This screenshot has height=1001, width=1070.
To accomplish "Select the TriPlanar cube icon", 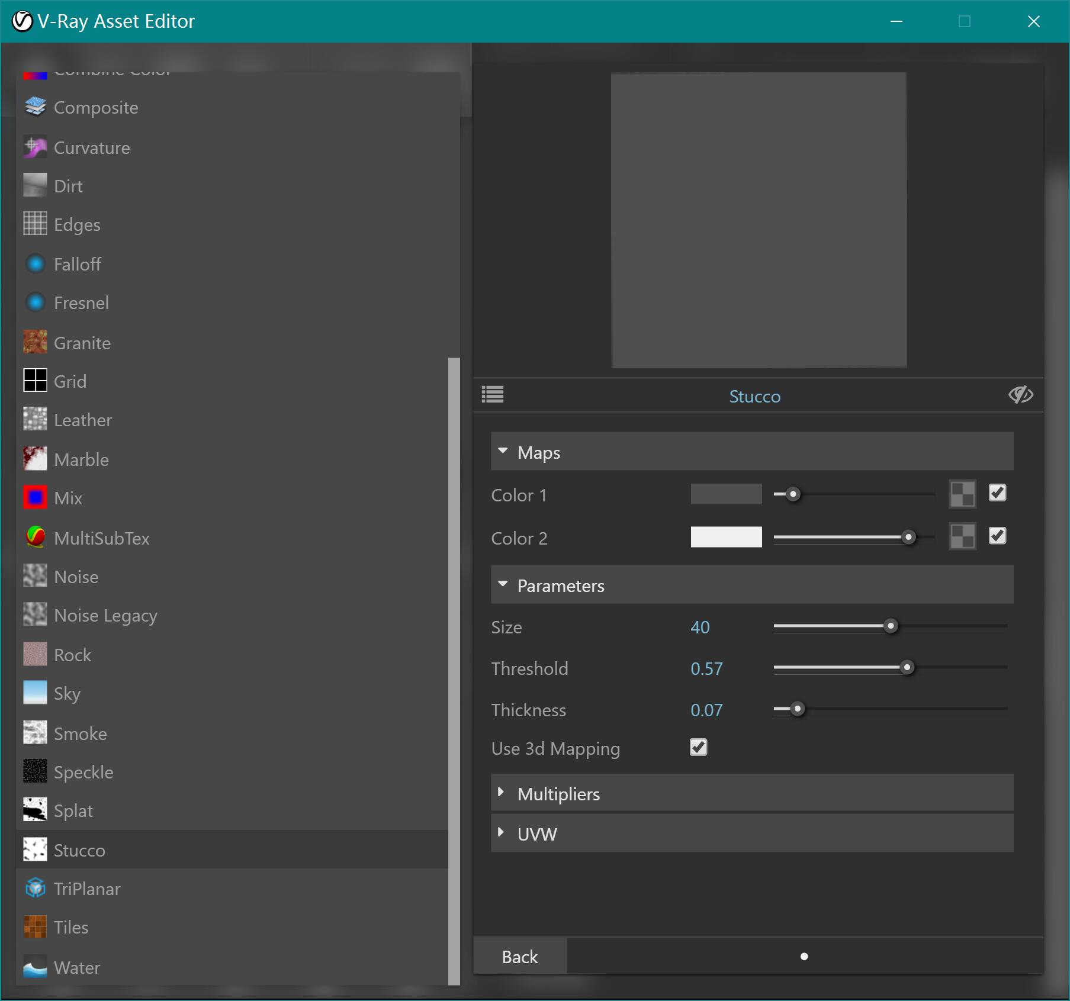I will (x=35, y=888).
